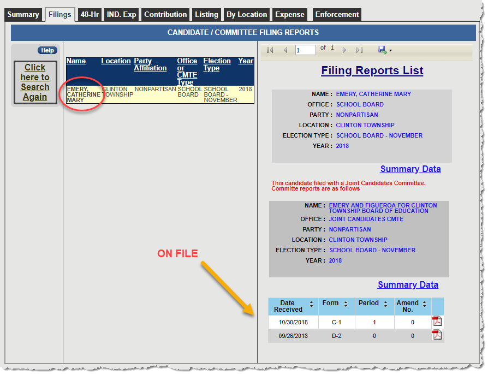488x374 pixels.
Task: Click here to Search Again
Action: 35,82
